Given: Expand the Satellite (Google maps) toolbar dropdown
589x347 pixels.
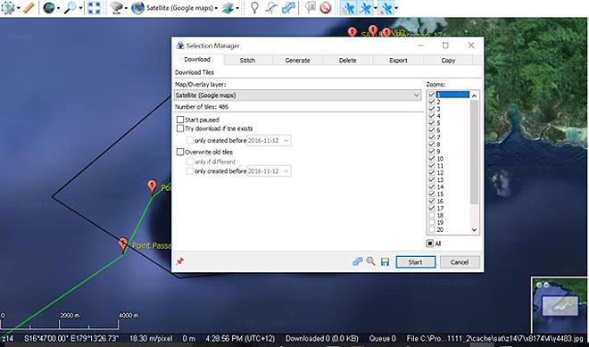Looking at the screenshot, I should (216, 8).
